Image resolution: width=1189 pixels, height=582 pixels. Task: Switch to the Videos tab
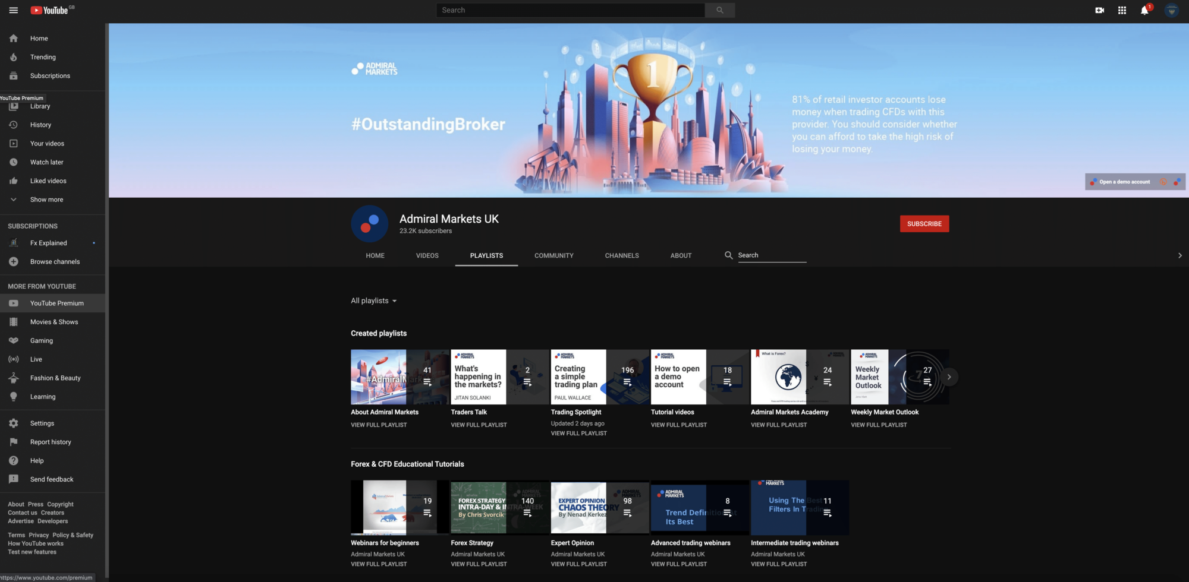click(x=427, y=255)
